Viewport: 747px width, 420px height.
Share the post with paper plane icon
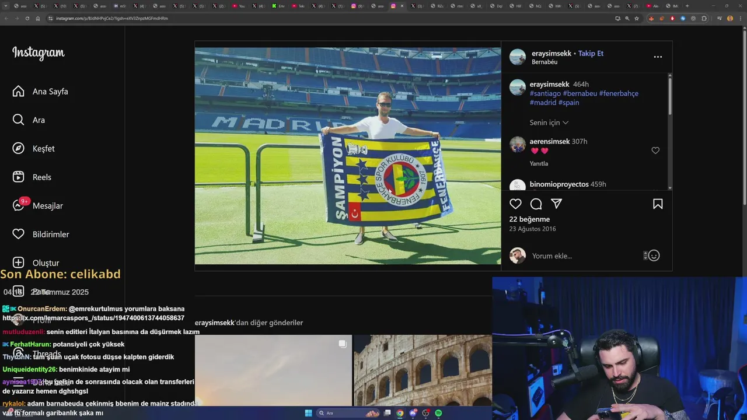point(556,204)
